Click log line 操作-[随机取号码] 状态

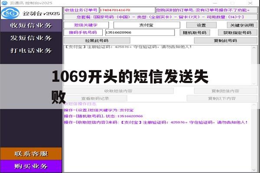click(104, 116)
